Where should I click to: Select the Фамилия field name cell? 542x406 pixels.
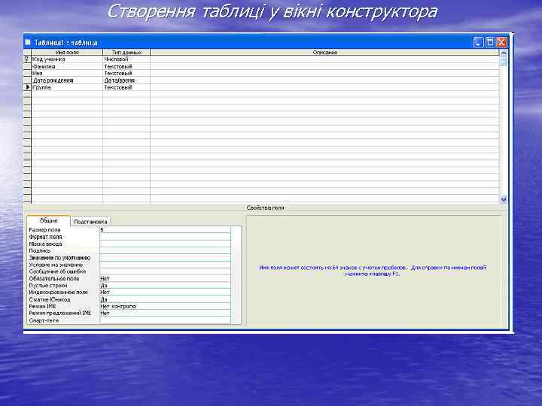[x=67, y=66]
